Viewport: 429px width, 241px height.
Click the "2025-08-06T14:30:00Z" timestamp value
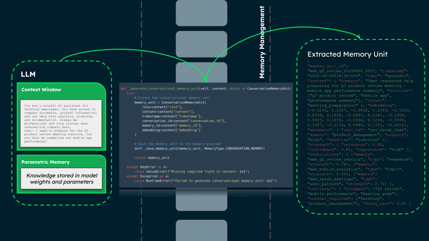334,76
